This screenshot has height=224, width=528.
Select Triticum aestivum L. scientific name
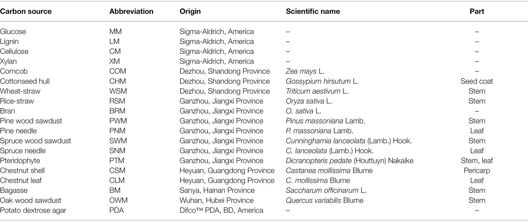pyautogui.click(x=317, y=91)
